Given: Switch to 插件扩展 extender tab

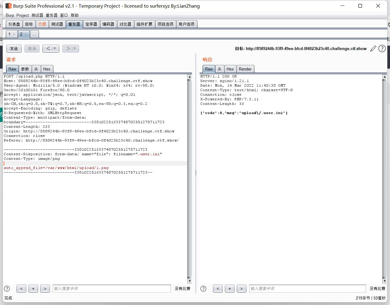Looking at the screenshot, I should tap(144, 24).
